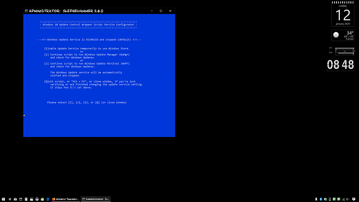Click 'Windows 10 Update Control Wrapper Script' header
Image resolution: width=359 pixels, height=202 pixels.
[x=89, y=24]
